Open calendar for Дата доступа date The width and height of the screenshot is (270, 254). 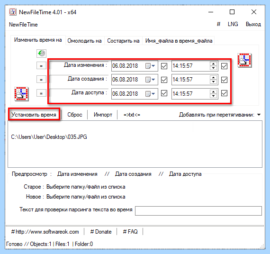point(150,94)
